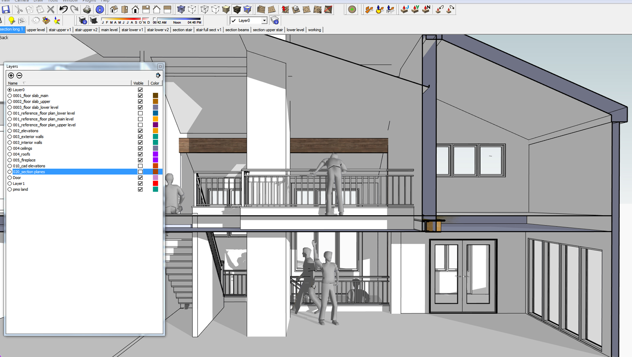Click the Erase X icon in the toolbar
Screen dimensions: 632x357
(x=51, y=9)
